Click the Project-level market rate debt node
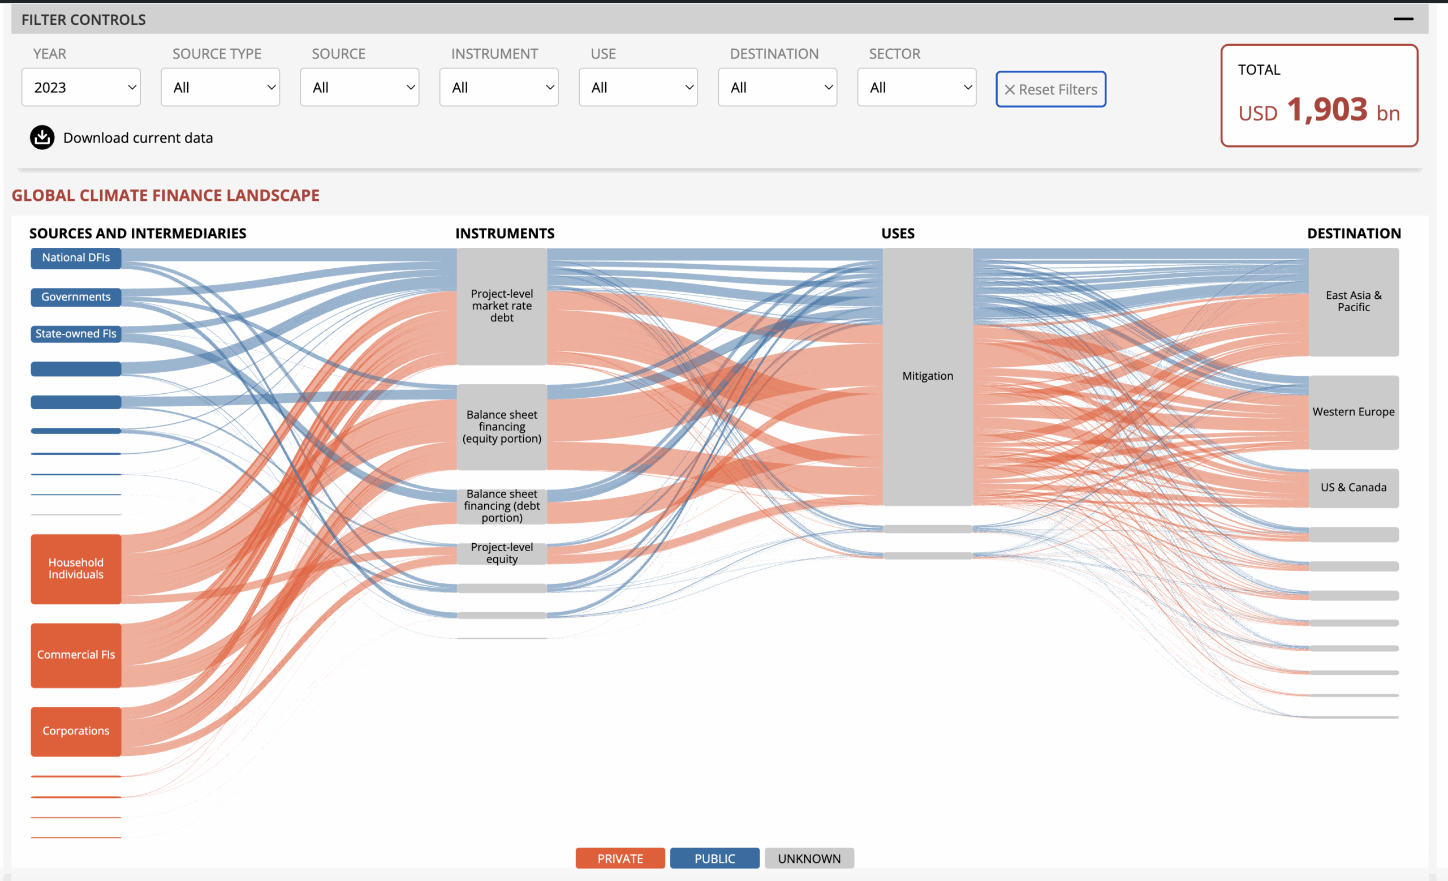This screenshot has height=881, width=1448. 502,306
